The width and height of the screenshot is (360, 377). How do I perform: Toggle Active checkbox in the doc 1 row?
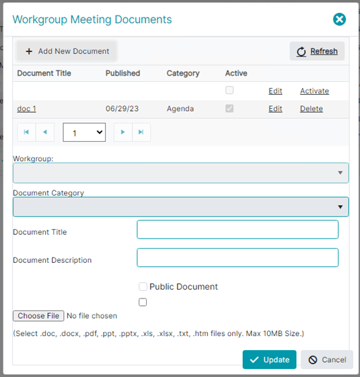229,108
